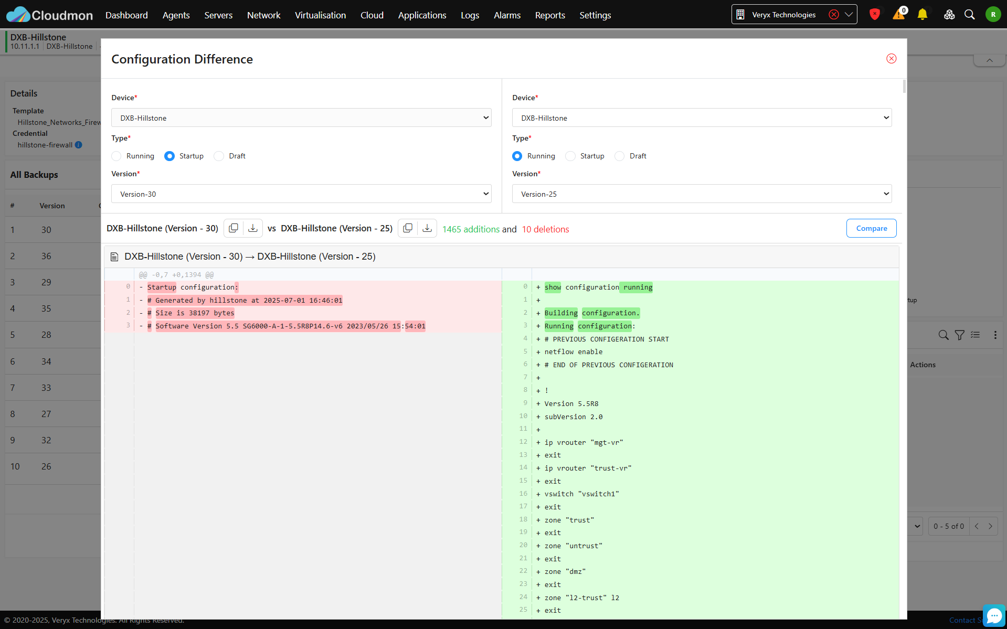Screen dimensions: 1007x629
Task: Download the Version - 25 configuration
Action: point(427,228)
